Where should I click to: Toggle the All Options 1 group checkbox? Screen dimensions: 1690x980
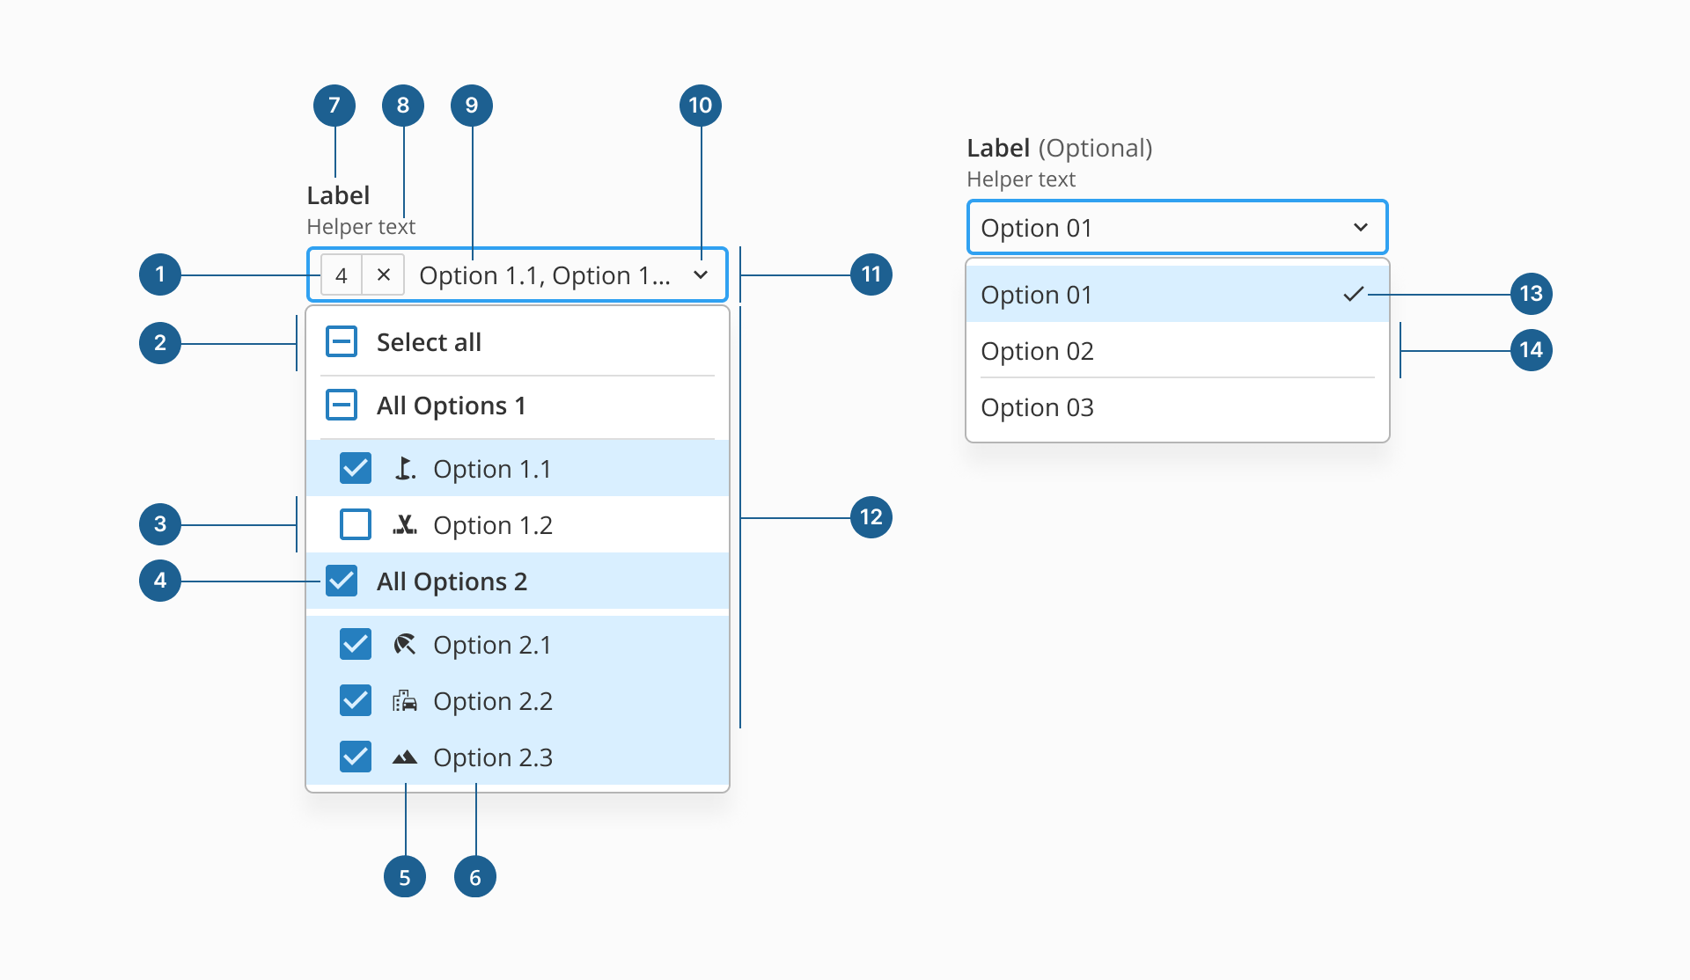[x=342, y=406]
